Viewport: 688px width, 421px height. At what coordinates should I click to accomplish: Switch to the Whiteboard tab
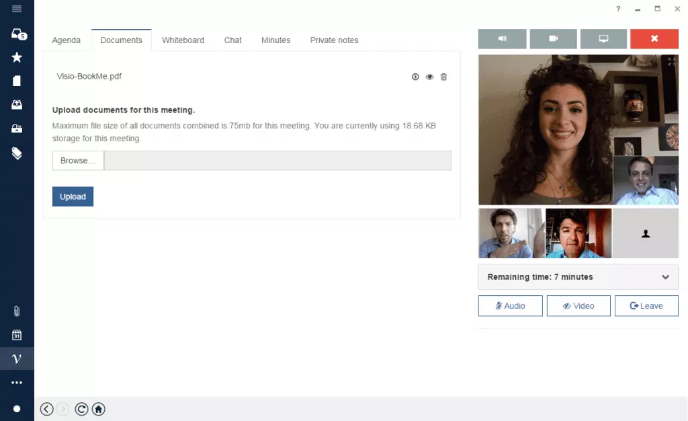183,40
